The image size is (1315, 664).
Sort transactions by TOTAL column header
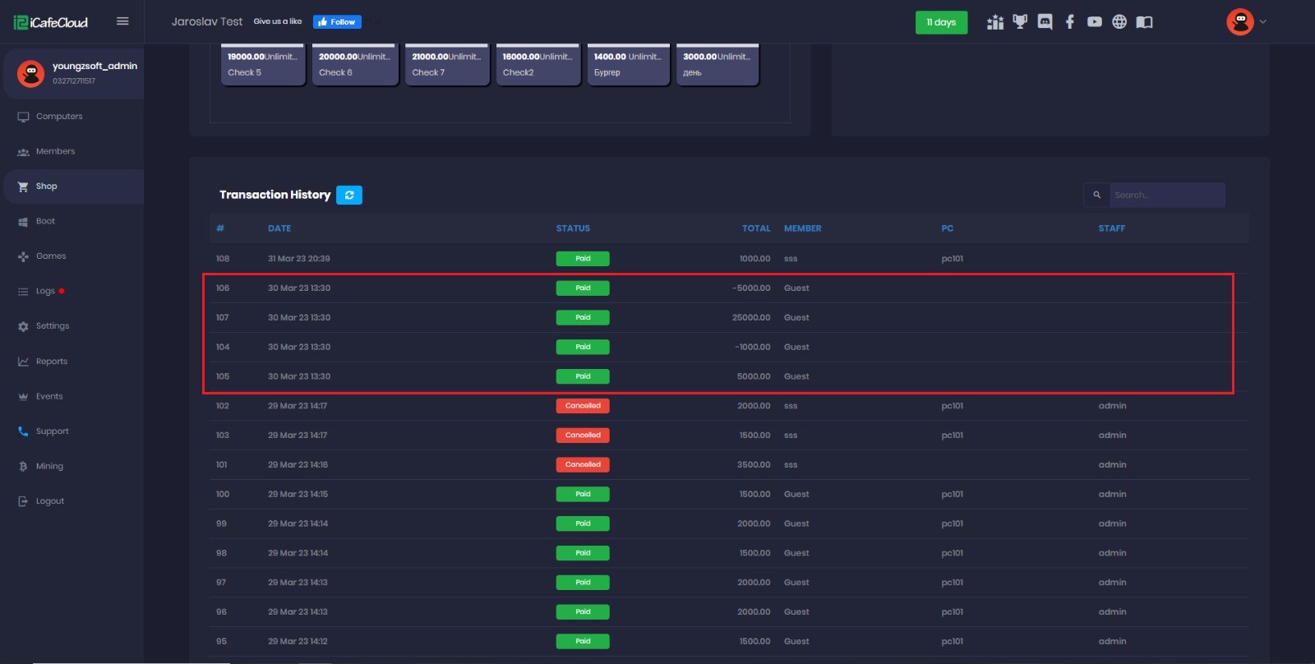pos(756,228)
